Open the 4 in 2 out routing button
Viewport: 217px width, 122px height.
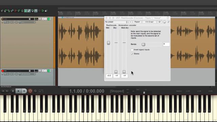(x=149, y=22)
